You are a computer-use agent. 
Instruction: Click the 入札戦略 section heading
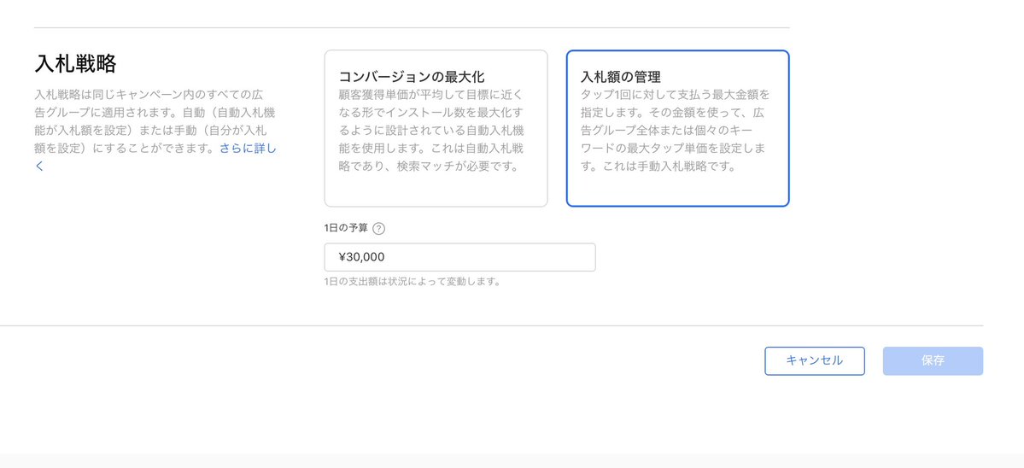coord(75,64)
